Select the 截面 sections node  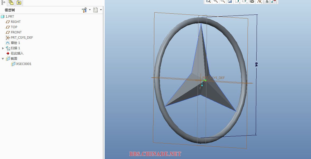(12, 59)
